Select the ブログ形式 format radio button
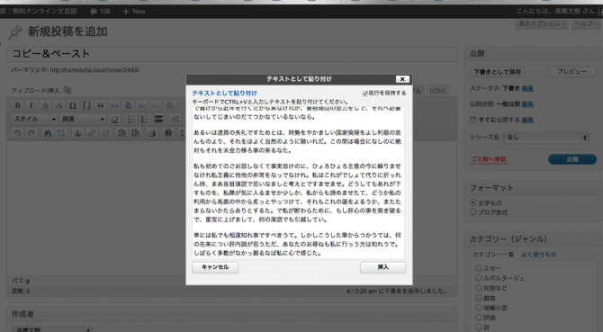Screen dimensions: 603x332 pos(473,212)
